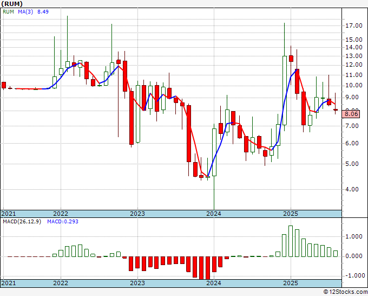Click 2023 on the MACD time axis
This screenshot has width=368, height=296.
pos(137,283)
